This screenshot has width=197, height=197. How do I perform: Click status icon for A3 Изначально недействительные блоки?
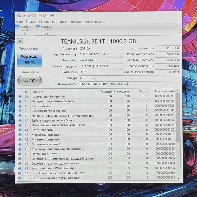click(20, 125)
